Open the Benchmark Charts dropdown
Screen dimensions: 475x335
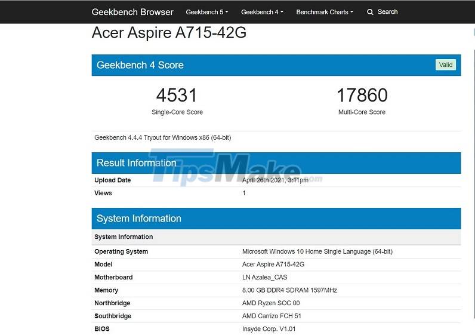coord(325,12)
